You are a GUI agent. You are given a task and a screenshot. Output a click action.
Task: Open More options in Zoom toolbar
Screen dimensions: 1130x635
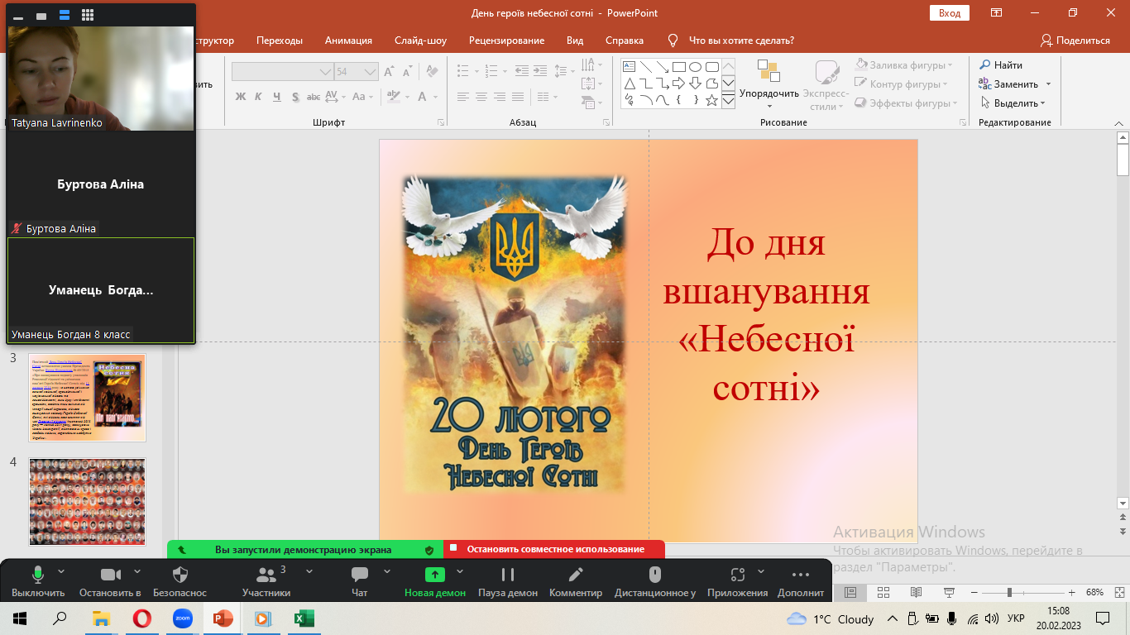click(800, 575)
